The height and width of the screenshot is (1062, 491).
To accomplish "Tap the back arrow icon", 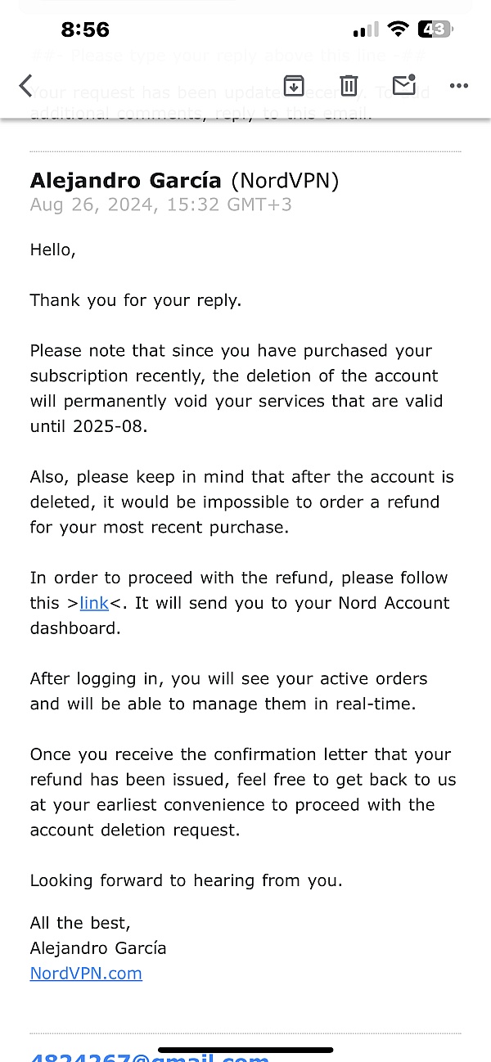I will coord(26,85).
